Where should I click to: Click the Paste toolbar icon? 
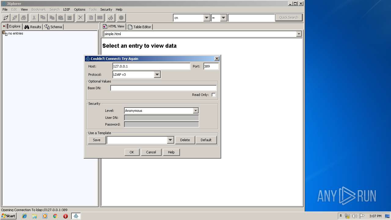[x=61, y=18]
